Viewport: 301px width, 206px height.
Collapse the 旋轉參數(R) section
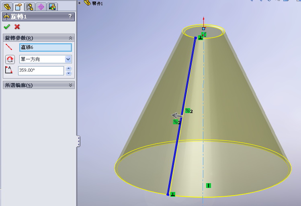click(70, 38)
